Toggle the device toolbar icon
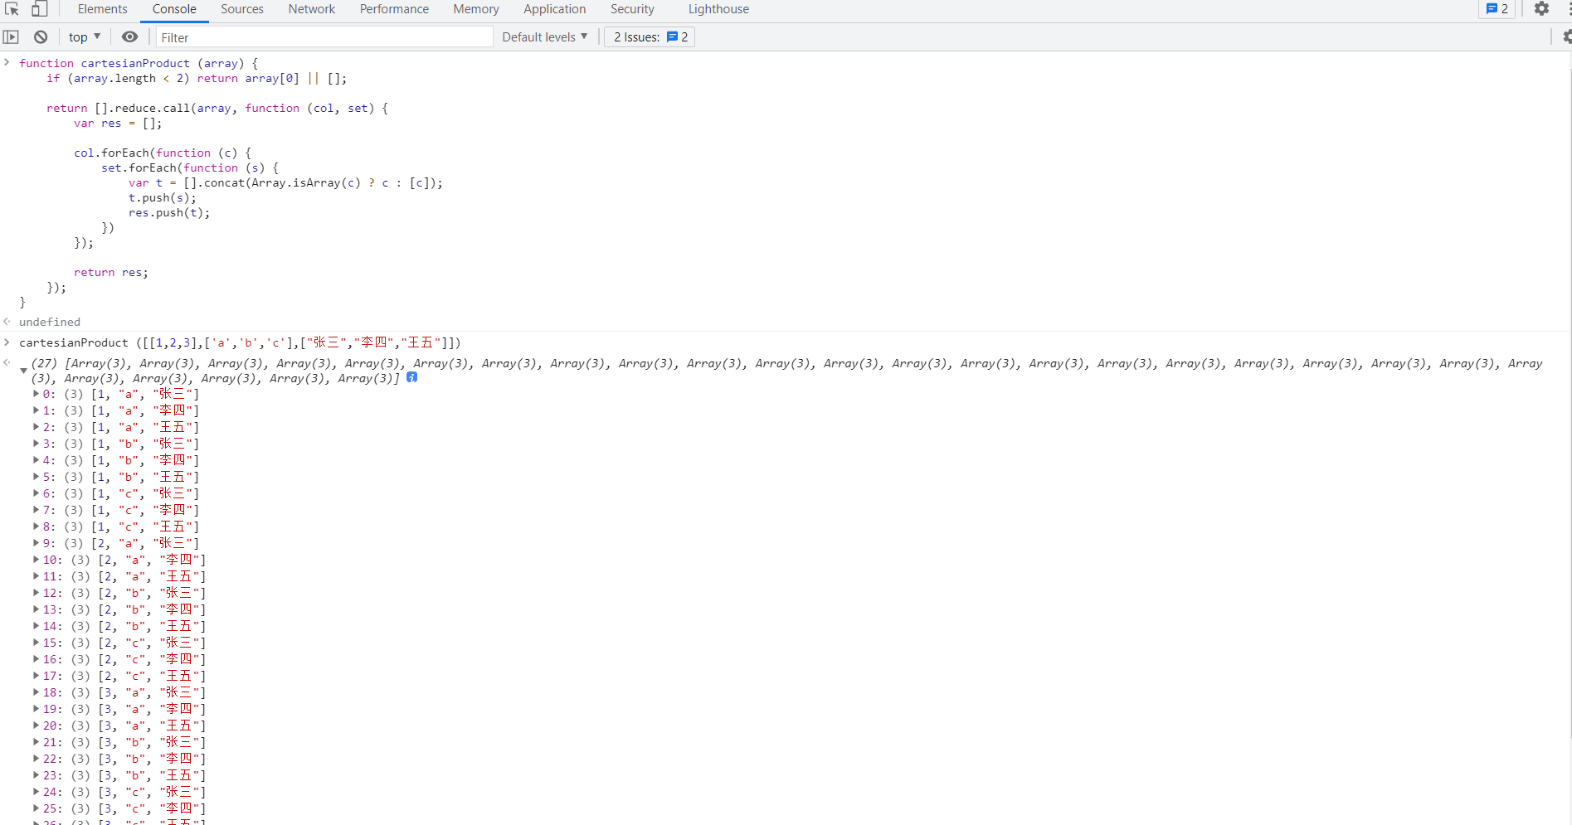The height and width of the screenshot is (825, 1572). [x=39, y=9]
